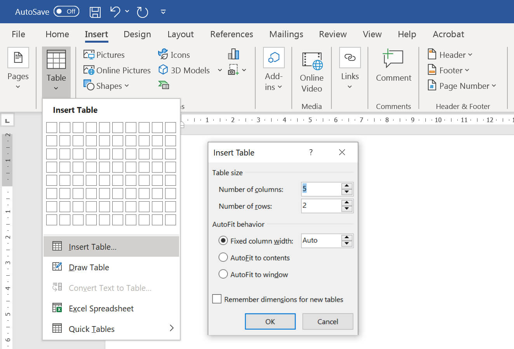The image size is (514, 349).
Task: Click the Chart icon
Action: (233, 54)
